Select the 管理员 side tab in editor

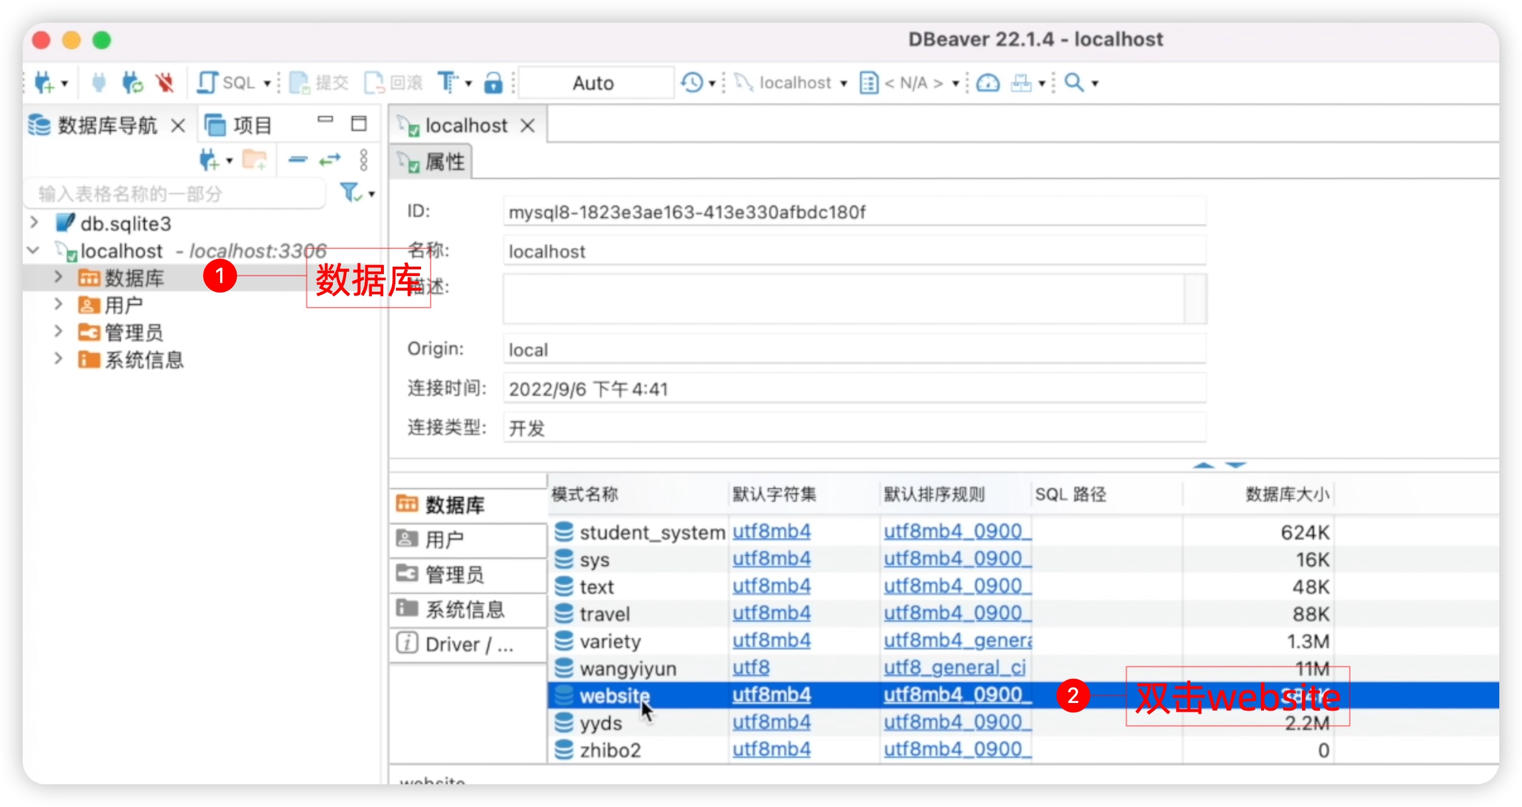468,574
